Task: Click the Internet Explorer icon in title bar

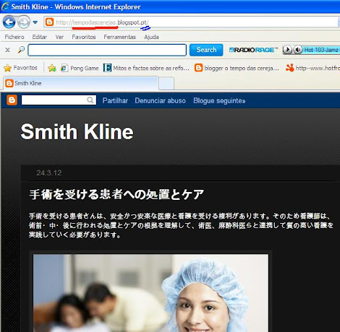Action: coord(5,6)
